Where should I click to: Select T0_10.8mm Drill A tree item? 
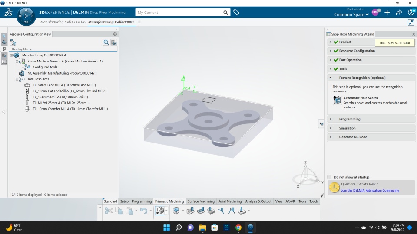click(x=60, y=97)
